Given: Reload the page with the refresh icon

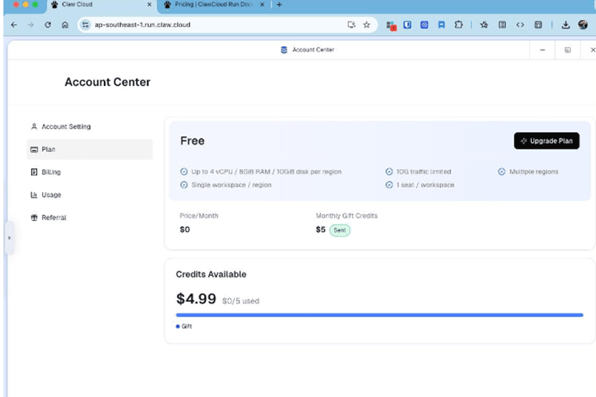Looking at the screenshot, I should [x=48, y=25].
